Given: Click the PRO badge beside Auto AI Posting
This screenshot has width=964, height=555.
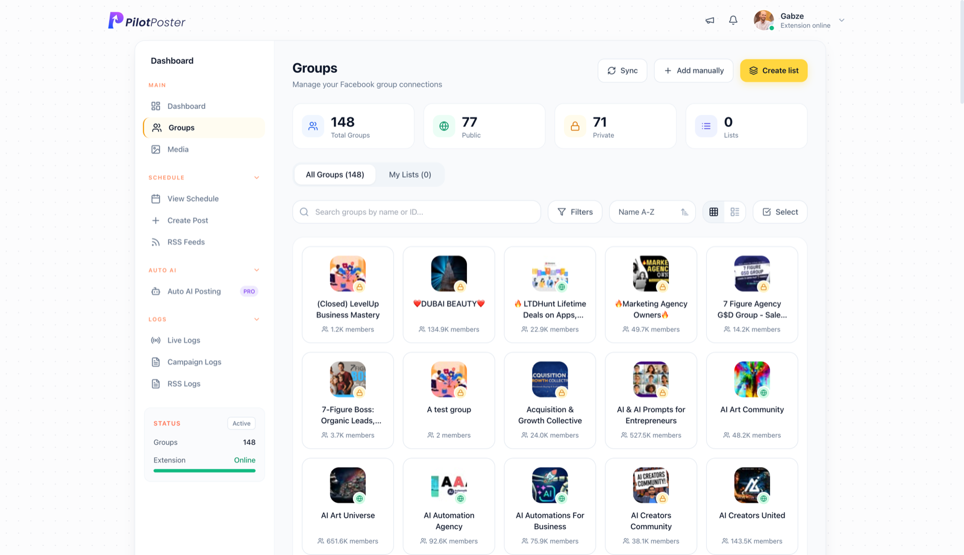Looking at the screenshot, I should pyautogui.click(x=249, y=291).
